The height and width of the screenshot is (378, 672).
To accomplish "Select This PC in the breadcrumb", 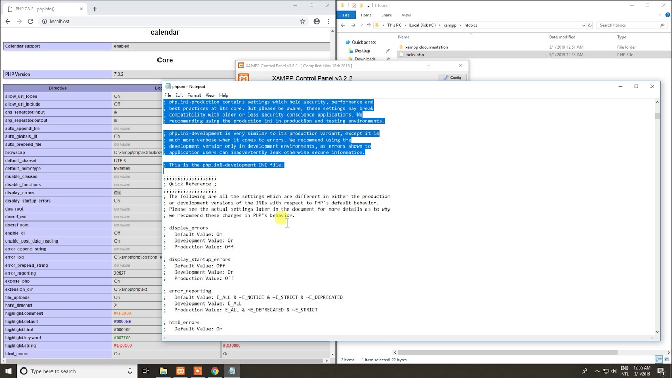I will click(394, 25).
